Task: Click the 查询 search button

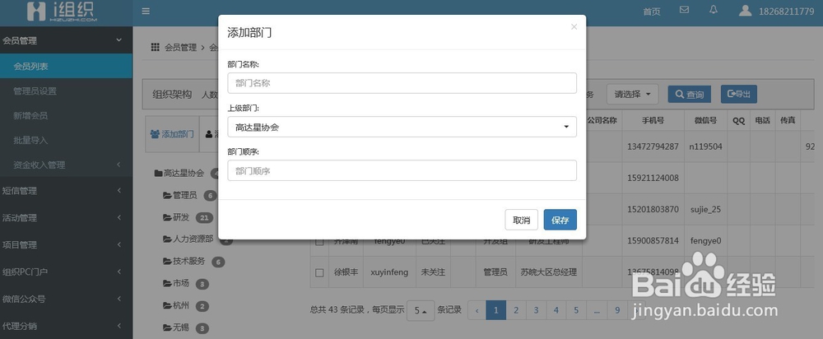Action: coord(689,95)
